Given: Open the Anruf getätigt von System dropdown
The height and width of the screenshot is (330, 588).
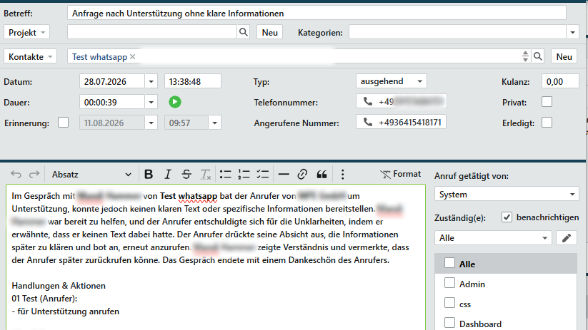Looking at the screenshot, I should click(506, 194).
